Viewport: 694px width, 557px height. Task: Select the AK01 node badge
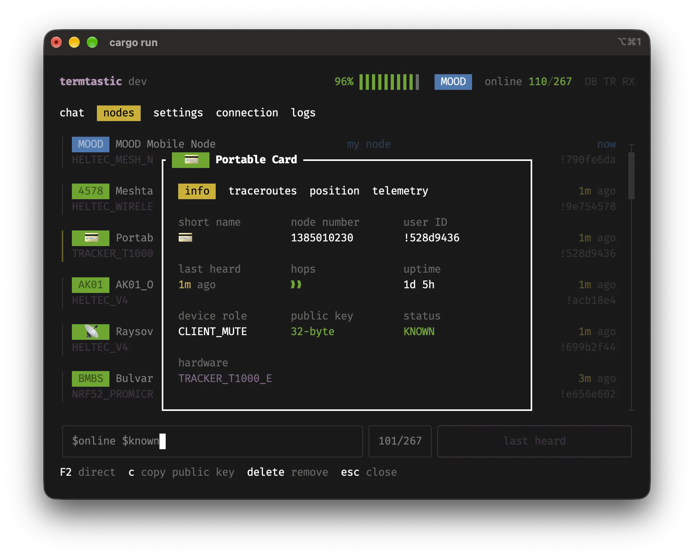pyautogui.click(x=91, y=285)
